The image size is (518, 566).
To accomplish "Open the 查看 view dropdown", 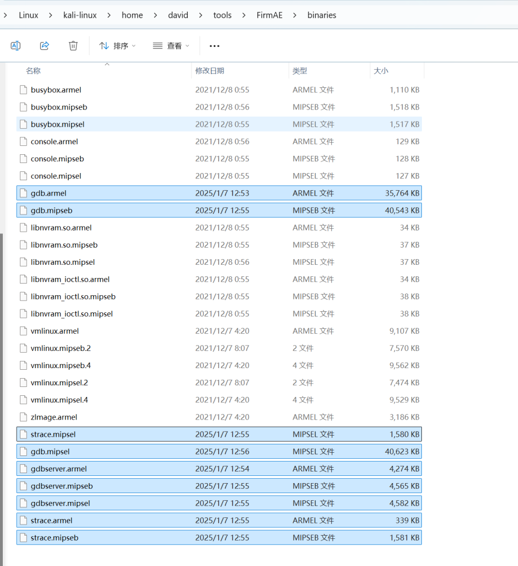I will coord(171,46).
